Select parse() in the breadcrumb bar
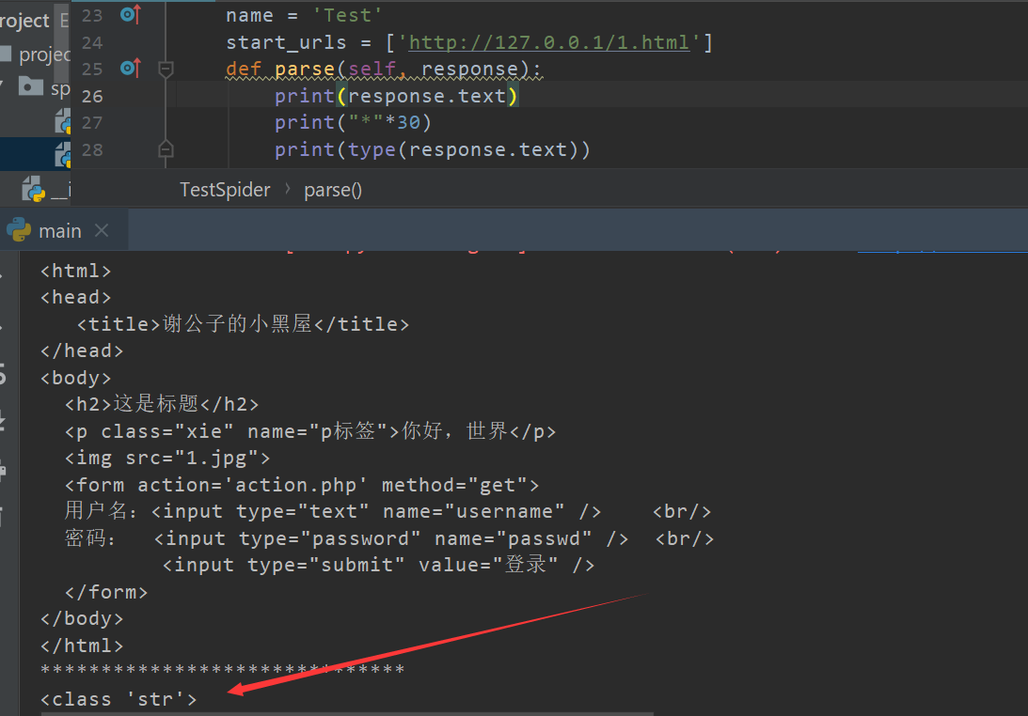 pos(333,190)
